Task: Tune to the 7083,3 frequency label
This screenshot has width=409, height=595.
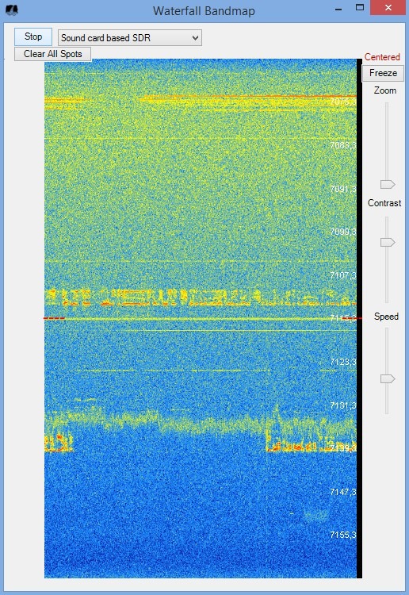Action: tap(342, 145)
